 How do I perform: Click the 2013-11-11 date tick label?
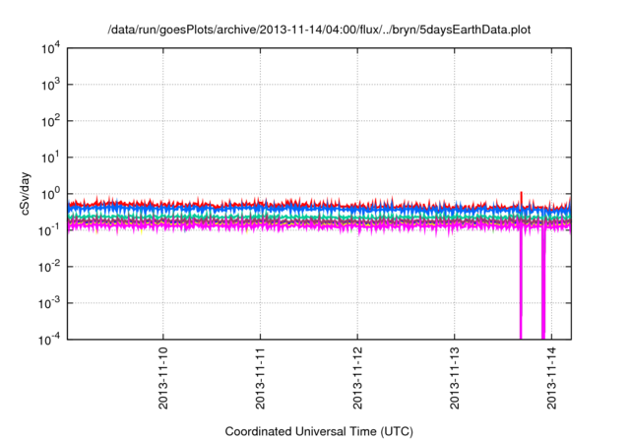click(x=260, y=378)
